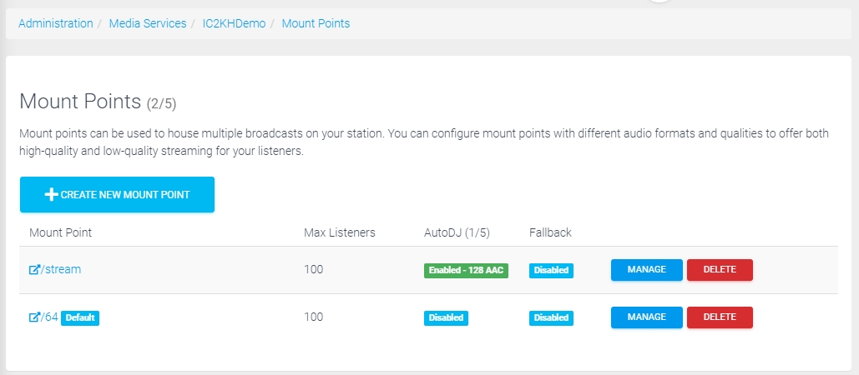Manage the /stream mount point
This screenshot has width=859, height=375.
tap(647, 270)
